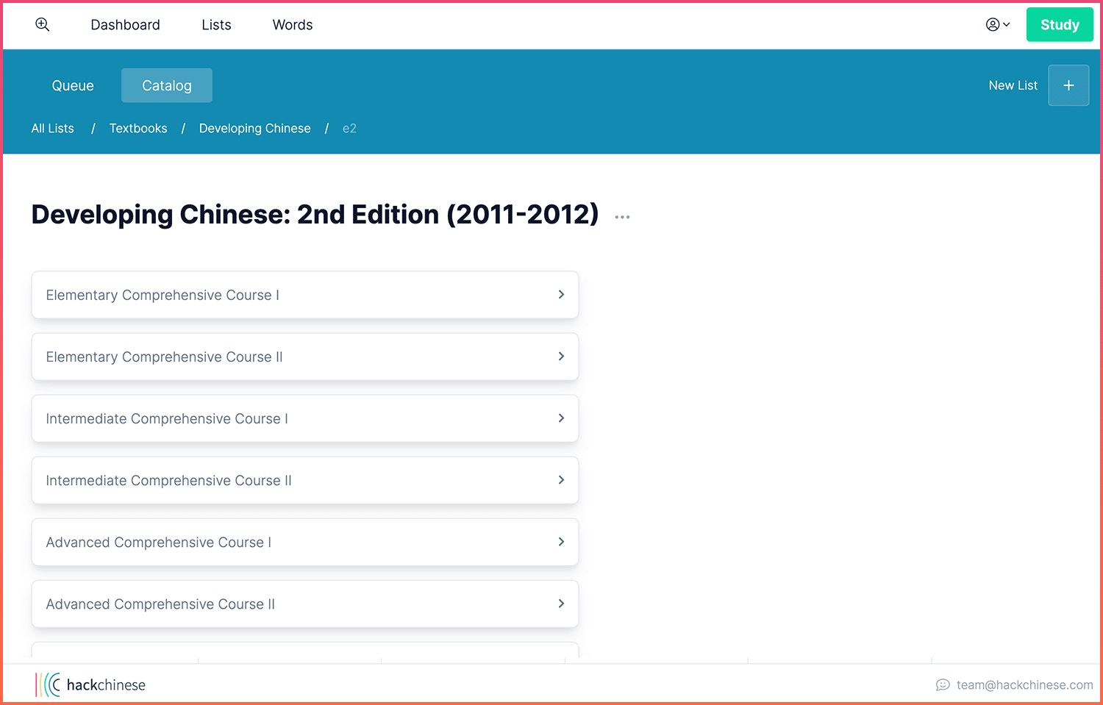Open the Lists page

(x=215, y=24)
